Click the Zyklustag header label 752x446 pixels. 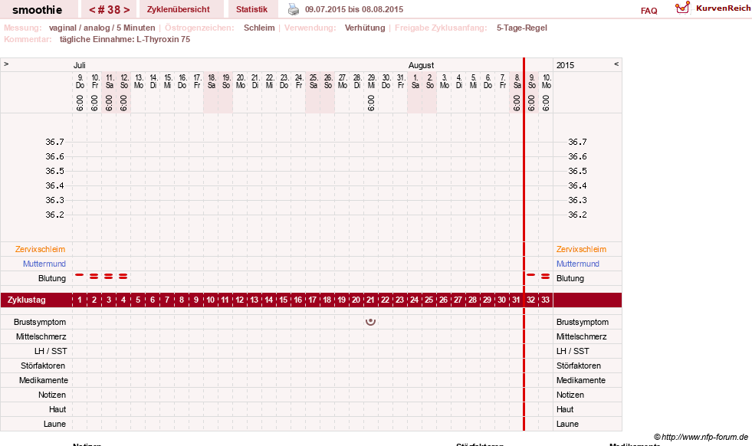[26, 300]
